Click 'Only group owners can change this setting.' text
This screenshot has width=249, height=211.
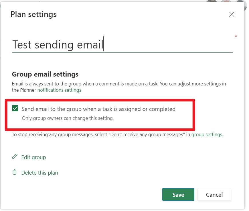pyautogui.click(x=68, y=118)
